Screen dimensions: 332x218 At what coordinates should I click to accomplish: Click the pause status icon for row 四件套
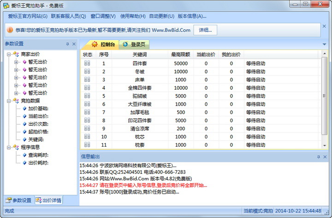[87, 63]
